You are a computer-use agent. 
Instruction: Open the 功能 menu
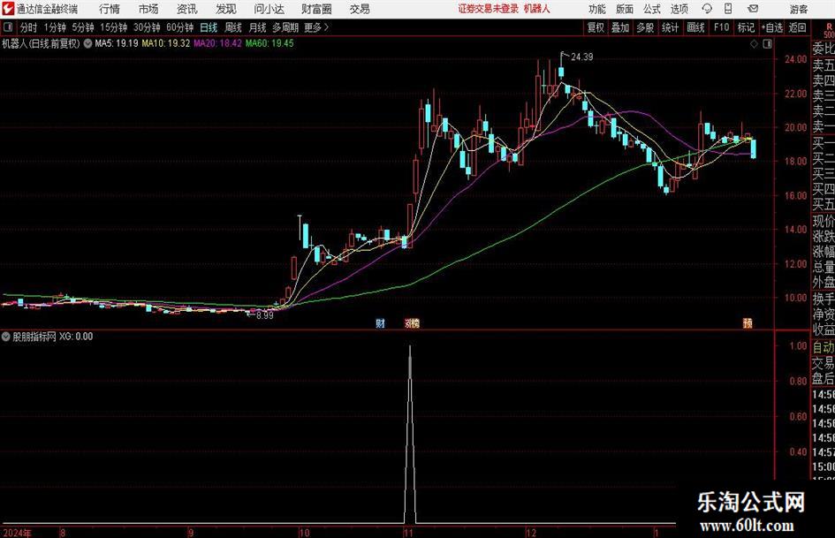[x=597, y=9]
